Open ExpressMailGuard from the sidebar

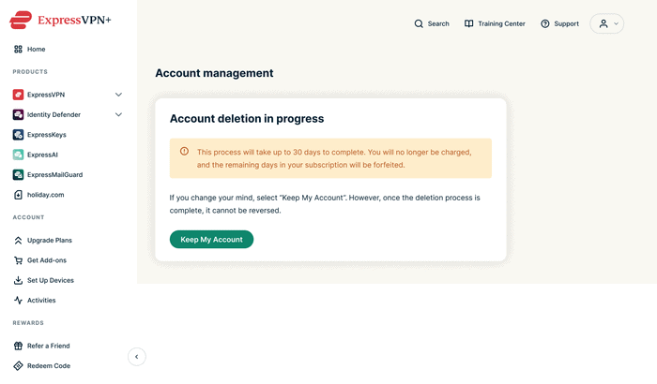click(x=54, y=175)
